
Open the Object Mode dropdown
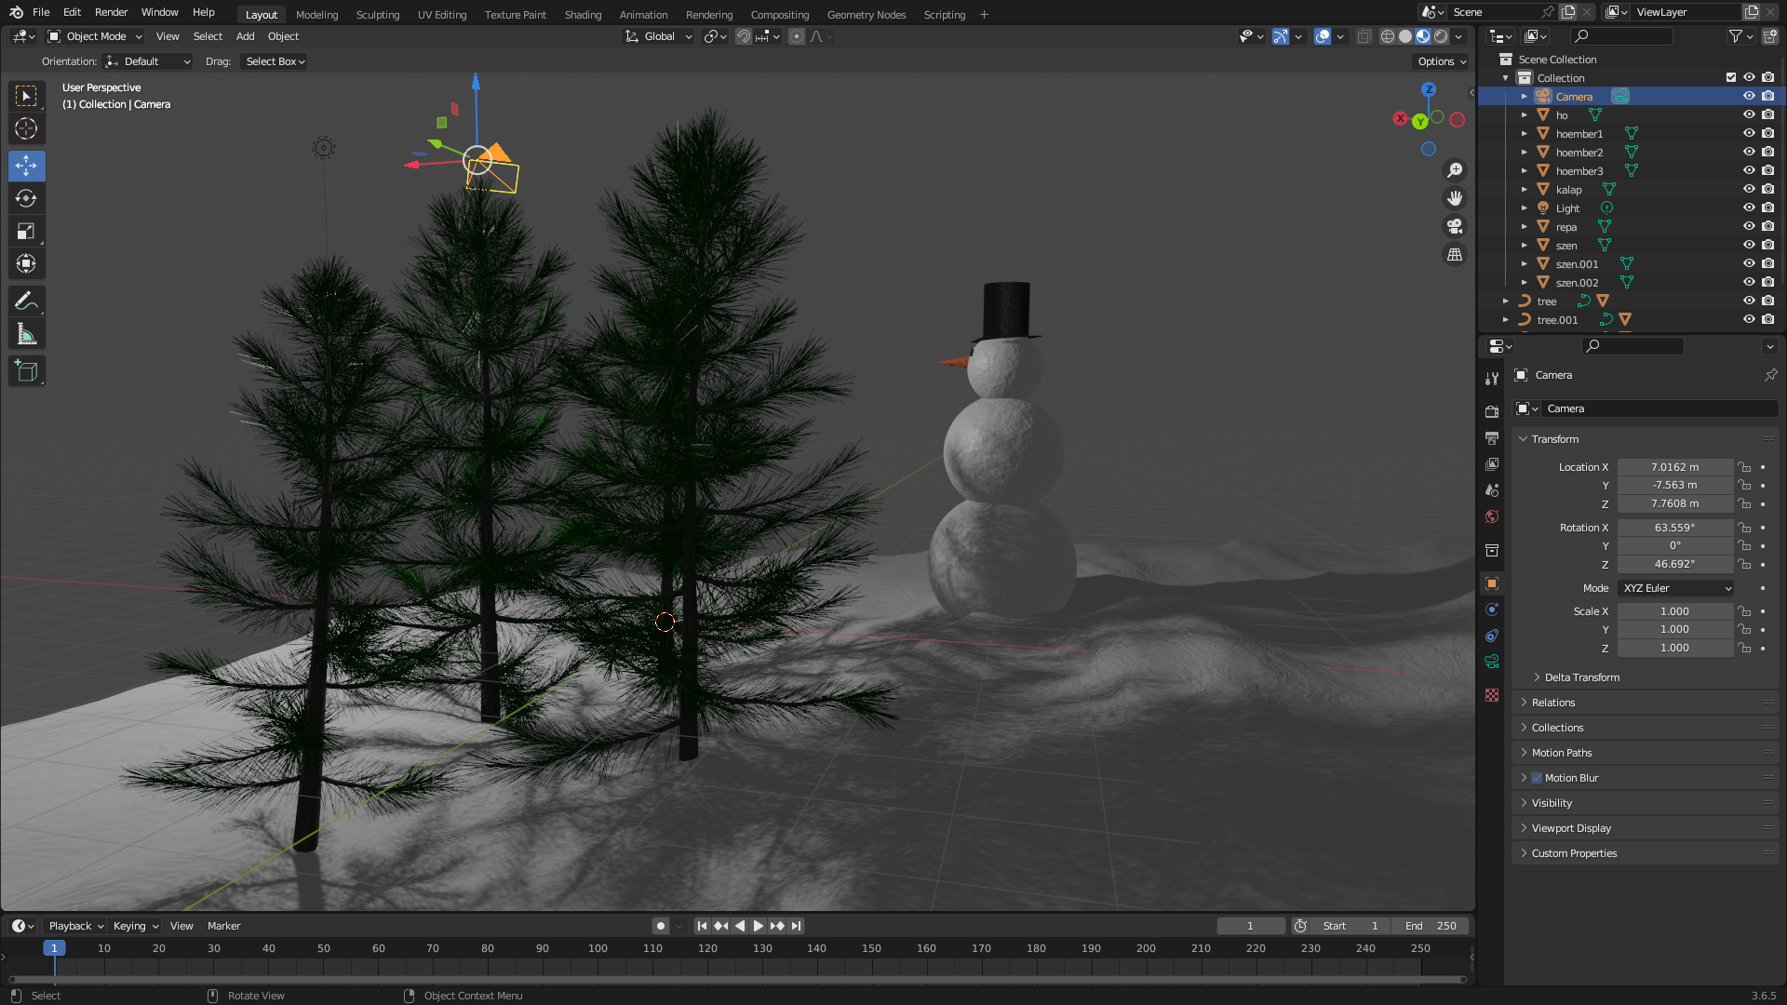coord(95,36)
